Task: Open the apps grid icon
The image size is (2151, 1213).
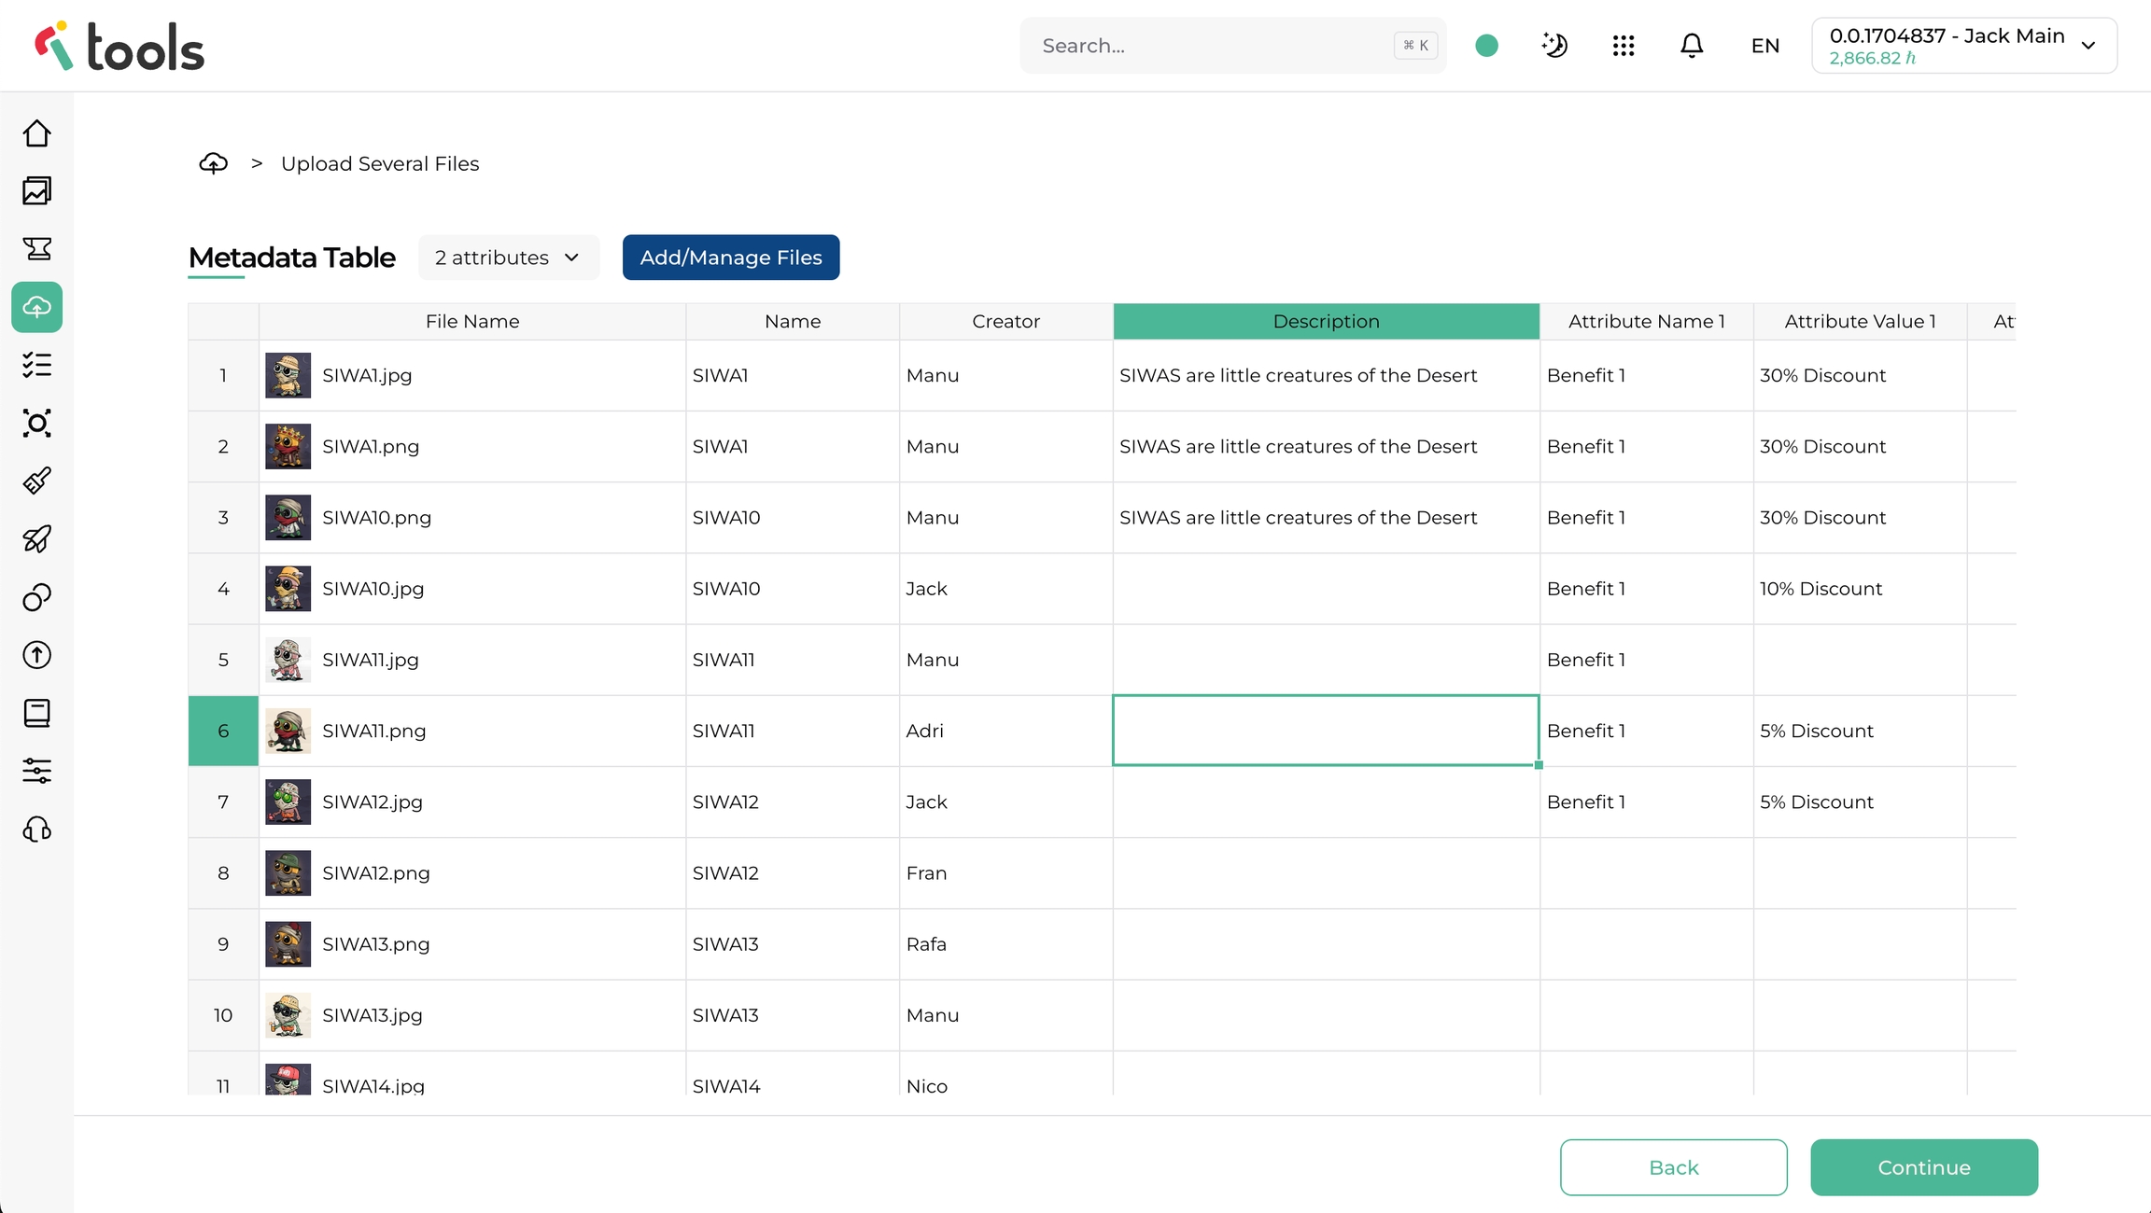Action: pos(1624,46)
